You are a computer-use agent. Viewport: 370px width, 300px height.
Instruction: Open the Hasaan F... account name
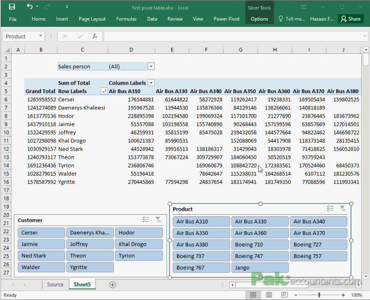click(x=322, y=19)
